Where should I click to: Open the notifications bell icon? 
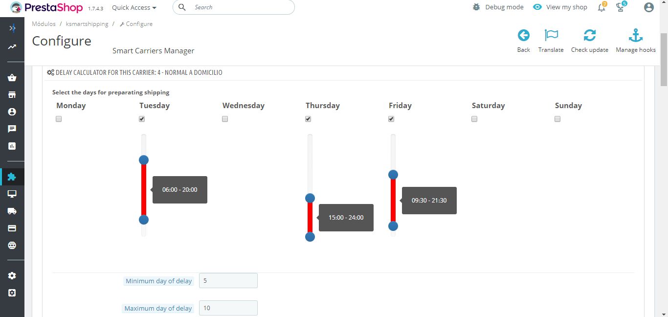(601, 7)
